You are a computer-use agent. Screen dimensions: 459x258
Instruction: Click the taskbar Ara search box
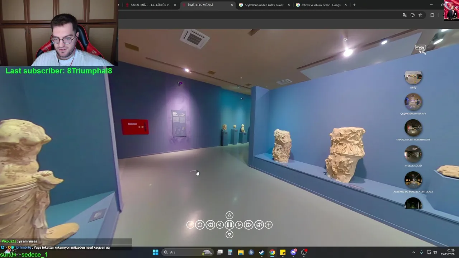pos(187,252)
